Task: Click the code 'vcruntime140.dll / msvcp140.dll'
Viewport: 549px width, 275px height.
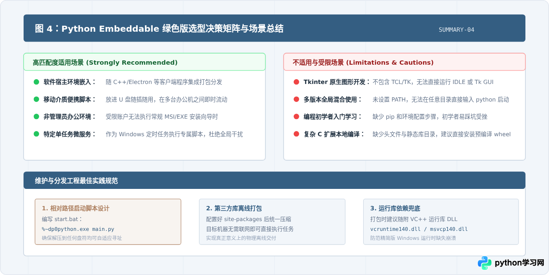Action: 419,229
